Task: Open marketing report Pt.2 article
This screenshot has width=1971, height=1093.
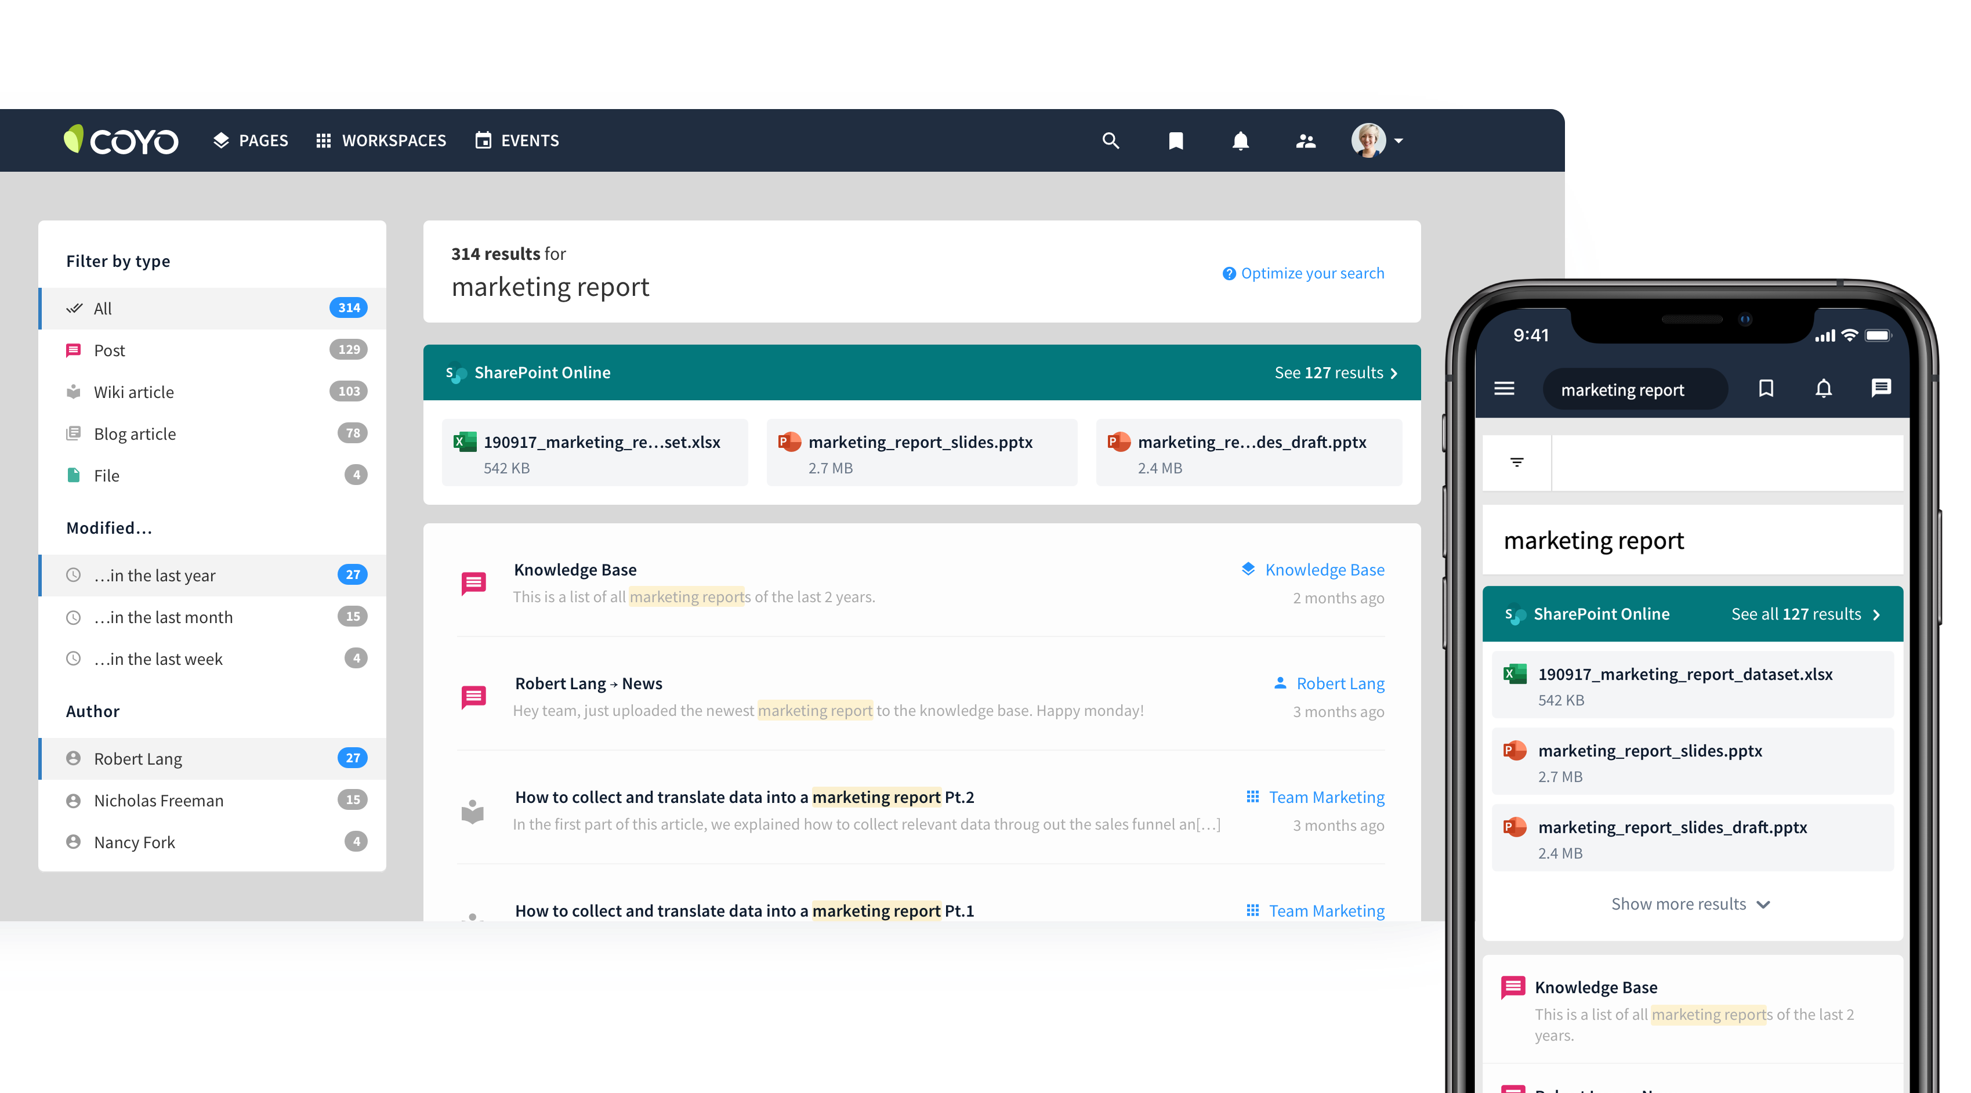Action: (744, 797)
